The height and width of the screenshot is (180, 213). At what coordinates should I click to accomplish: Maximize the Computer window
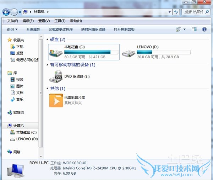pyautogui.click(x=194, y=2)
